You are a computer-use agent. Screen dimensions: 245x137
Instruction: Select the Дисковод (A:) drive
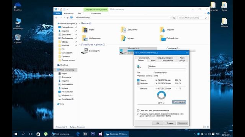[x=91, y=51]
